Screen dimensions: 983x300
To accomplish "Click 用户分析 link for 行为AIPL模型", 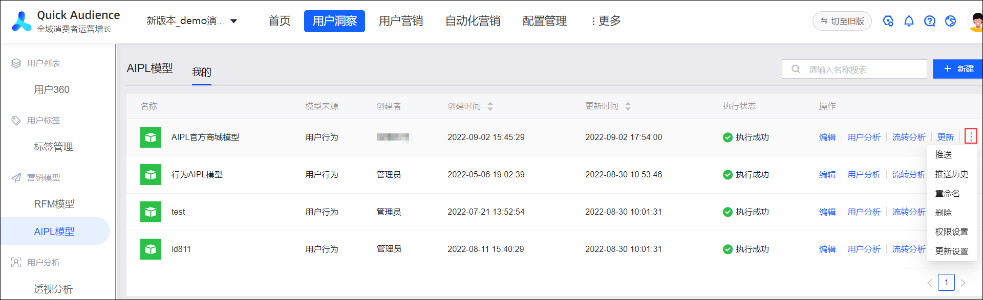I will pyautogui.click(x=864, y=175).
